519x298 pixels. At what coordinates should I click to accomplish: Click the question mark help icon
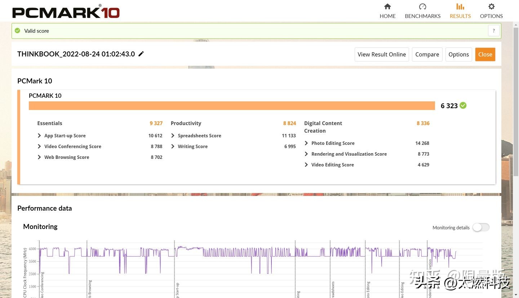(x=493, y=31)
